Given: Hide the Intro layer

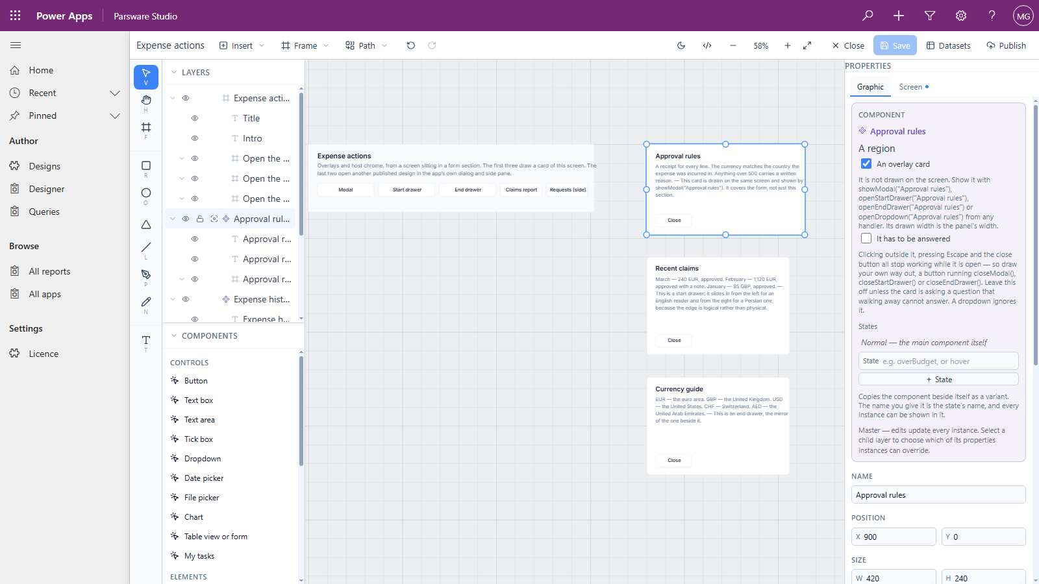Looking at the screenshot, I should point(195,138).
